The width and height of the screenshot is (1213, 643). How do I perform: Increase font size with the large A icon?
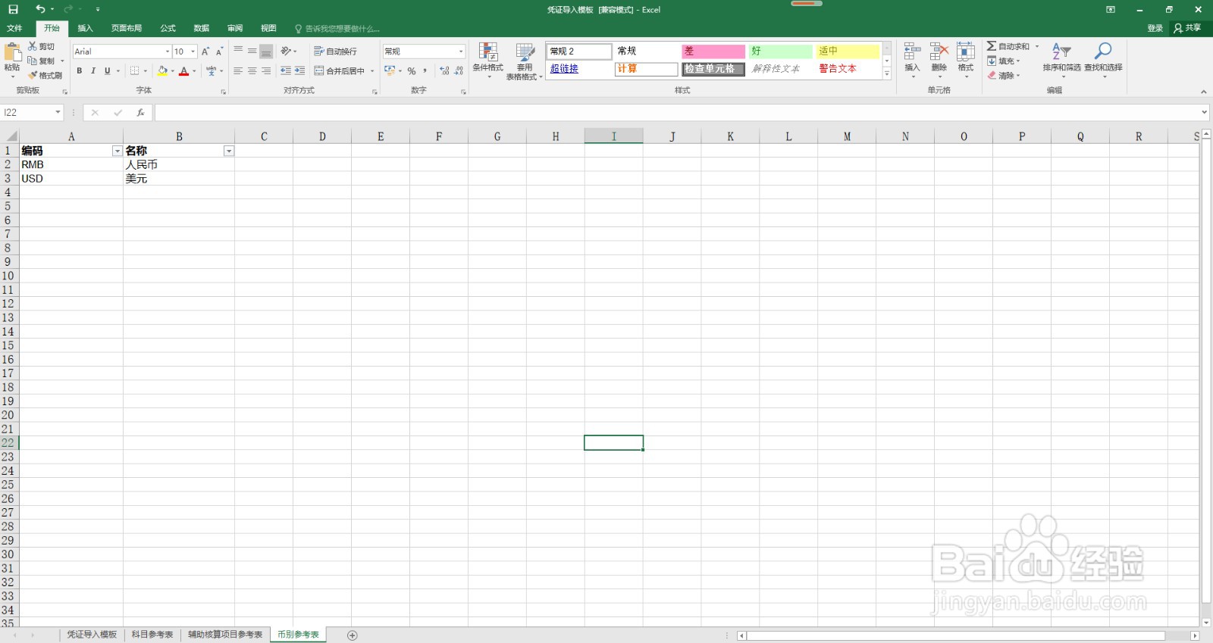tap(205, 52)
